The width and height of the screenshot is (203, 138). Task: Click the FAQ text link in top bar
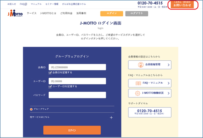click(x=22, y=4)
